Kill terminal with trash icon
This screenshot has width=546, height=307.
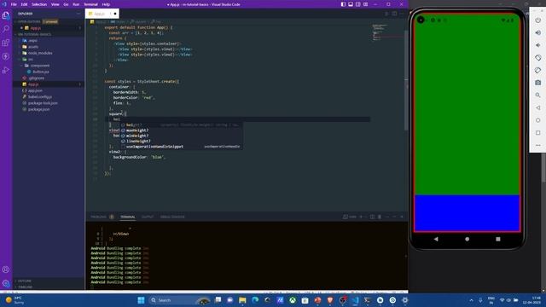pos(380,217)
